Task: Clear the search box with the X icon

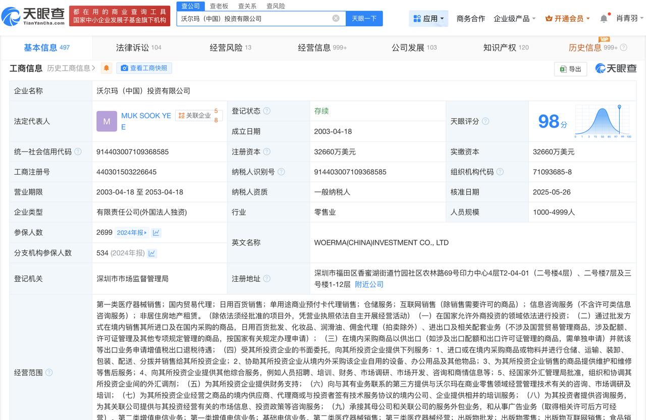Action: coord(336,19)
